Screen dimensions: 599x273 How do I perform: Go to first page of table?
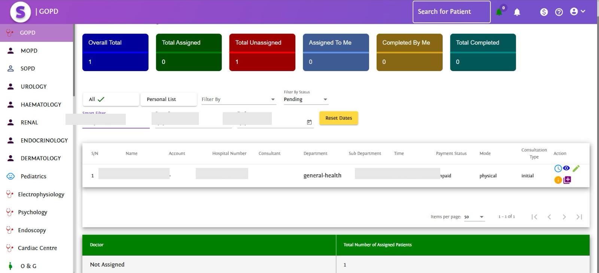coord(534,217)
